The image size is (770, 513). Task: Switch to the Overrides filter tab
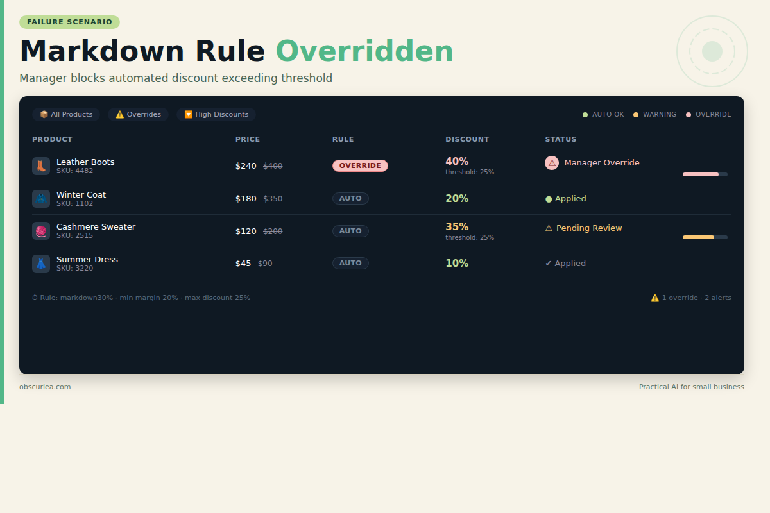click(139, 115)
